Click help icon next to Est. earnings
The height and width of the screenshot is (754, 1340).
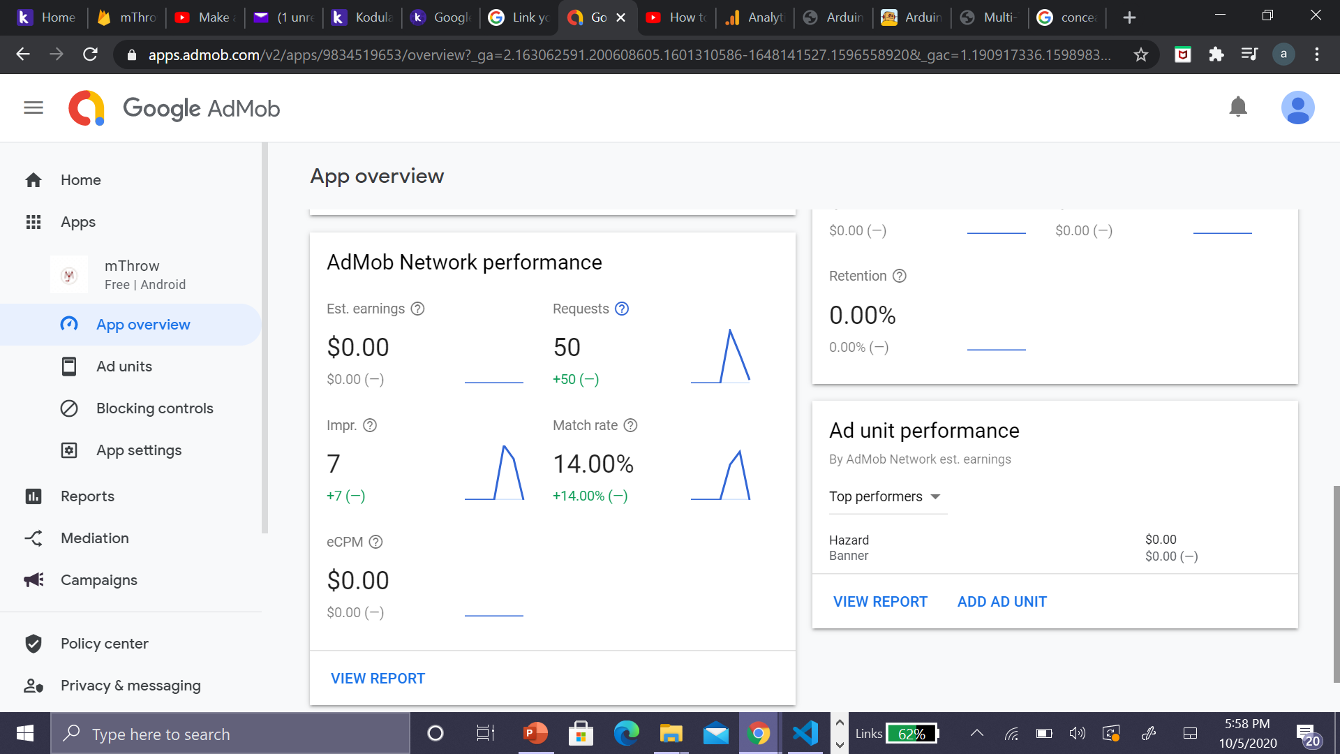tap(417, 309)
